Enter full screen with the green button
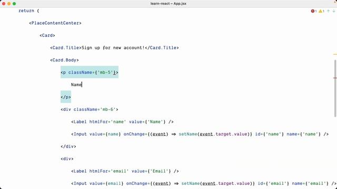 [14, 4]
